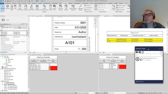Run the CDM sheetset Docs Design script

(137, 59)
